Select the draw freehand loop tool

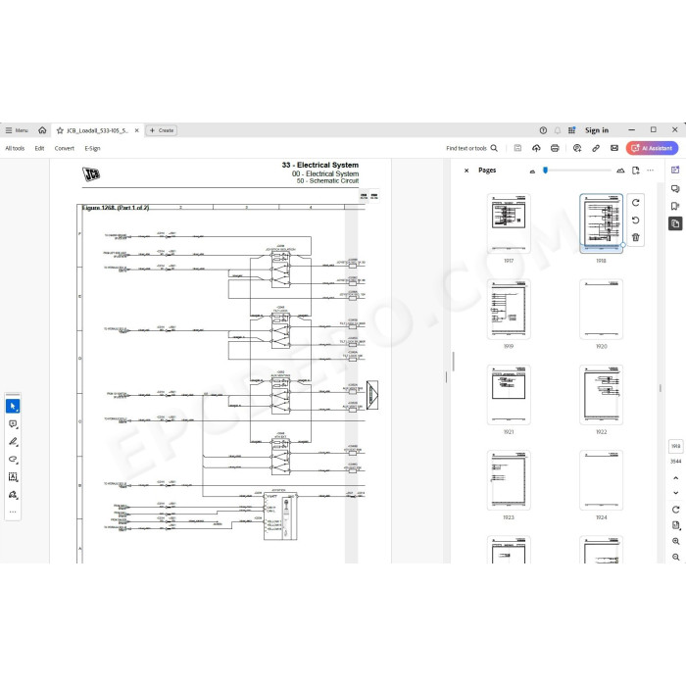click(x=13, y=460)
